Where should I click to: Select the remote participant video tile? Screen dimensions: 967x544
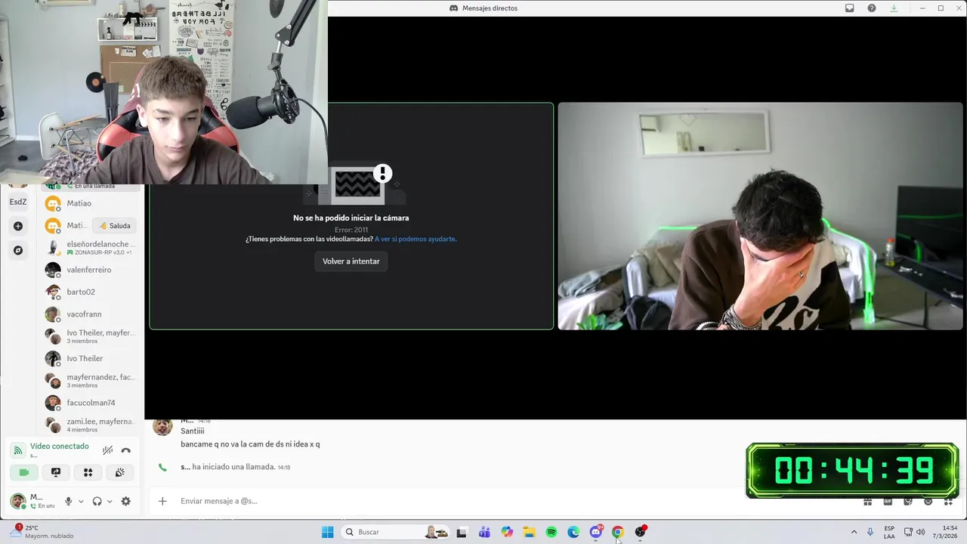coord(760,216)
